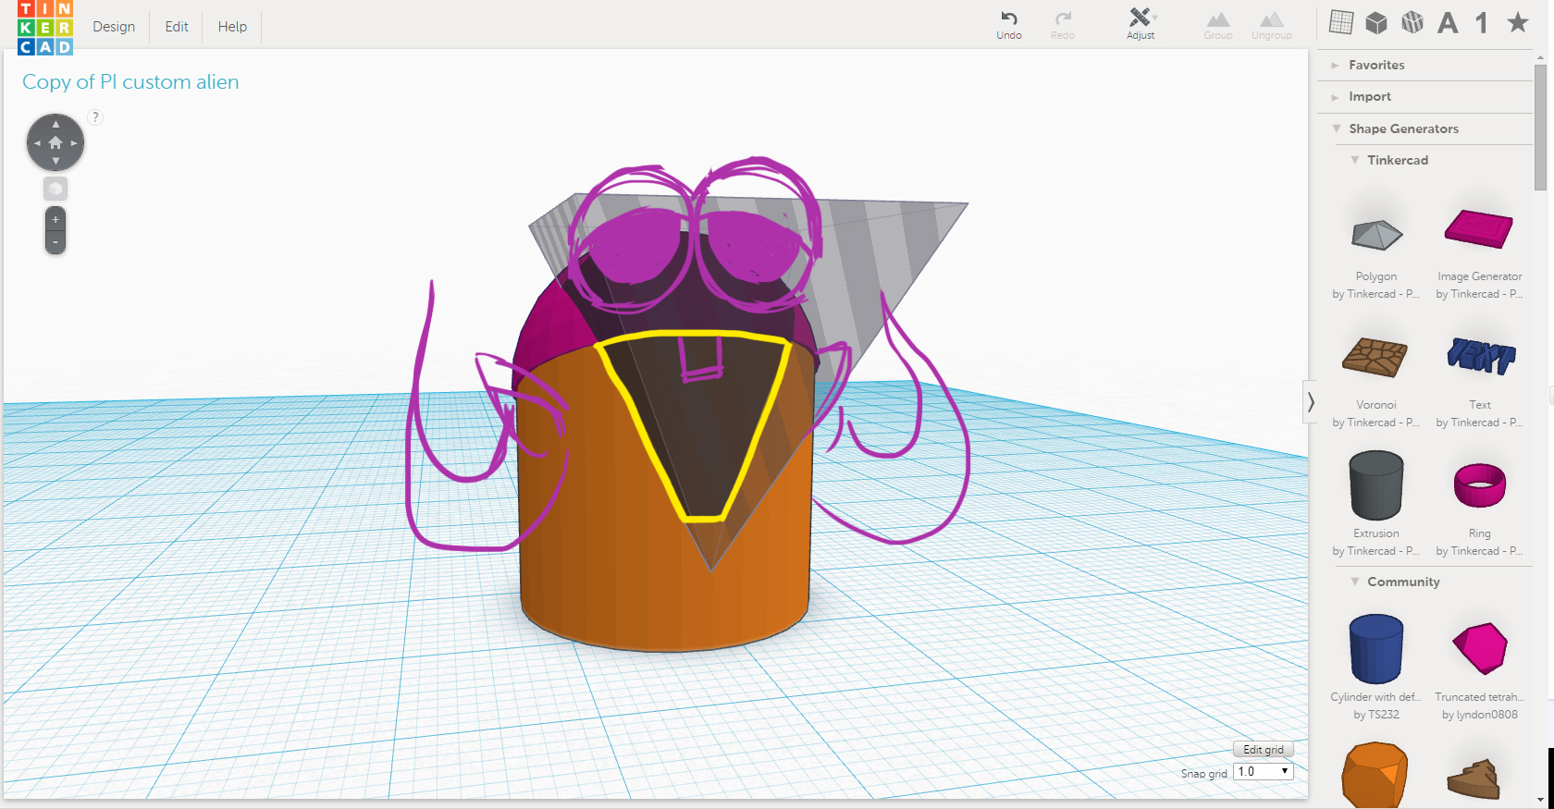Select the brown stepped pyramid community shape

pos(1474,778)
